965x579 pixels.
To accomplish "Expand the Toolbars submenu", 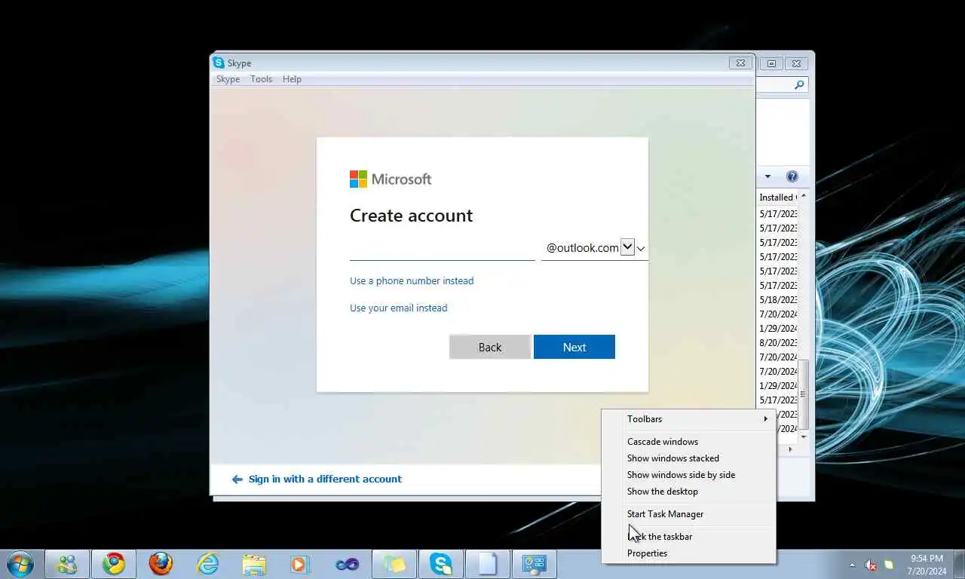I will tap(689, 419).
